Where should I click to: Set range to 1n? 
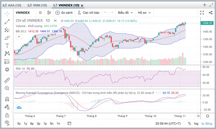58,124
